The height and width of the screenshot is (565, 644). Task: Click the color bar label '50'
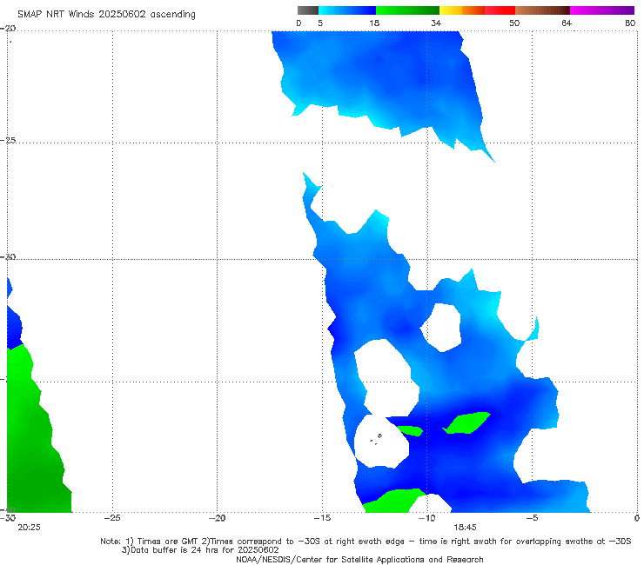(x=514, y=23)
